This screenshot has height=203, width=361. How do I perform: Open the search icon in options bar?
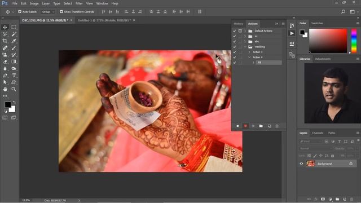(343, 11)
